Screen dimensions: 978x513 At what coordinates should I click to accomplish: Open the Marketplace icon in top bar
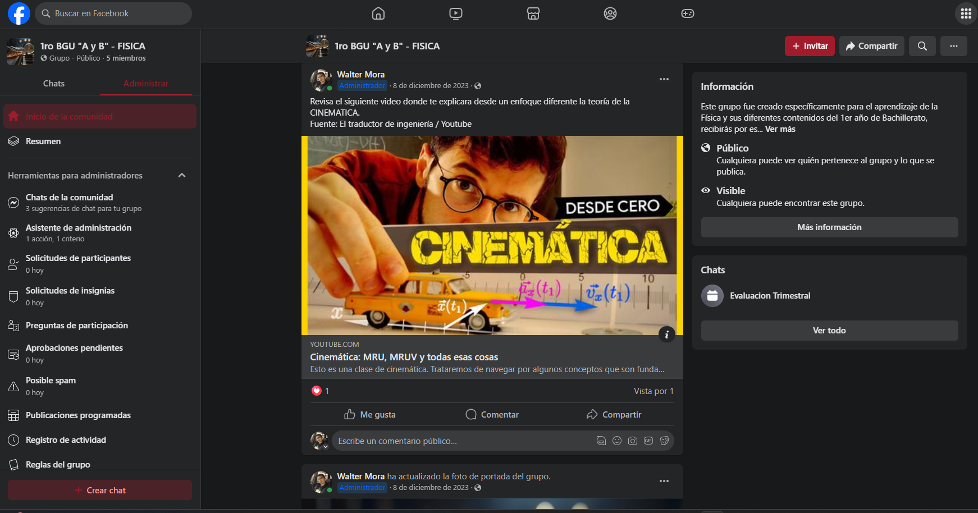(x=533, y=13)
